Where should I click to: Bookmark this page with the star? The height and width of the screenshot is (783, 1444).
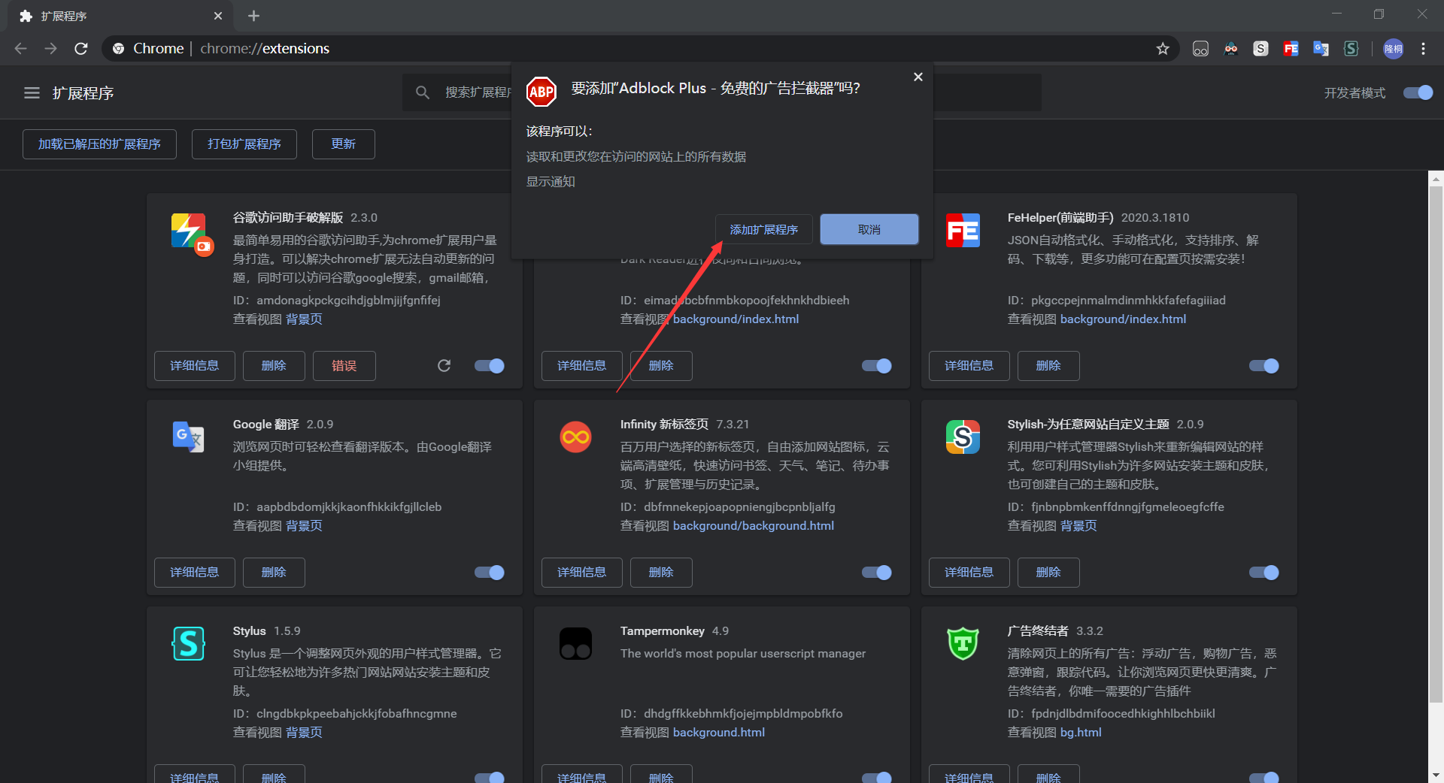[x=1163, y=49]
